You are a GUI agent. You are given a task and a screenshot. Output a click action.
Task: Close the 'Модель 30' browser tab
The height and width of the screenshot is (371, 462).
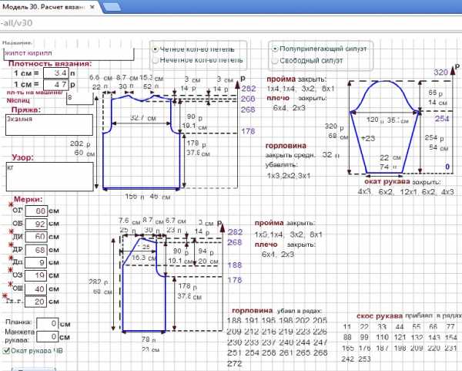93,6
